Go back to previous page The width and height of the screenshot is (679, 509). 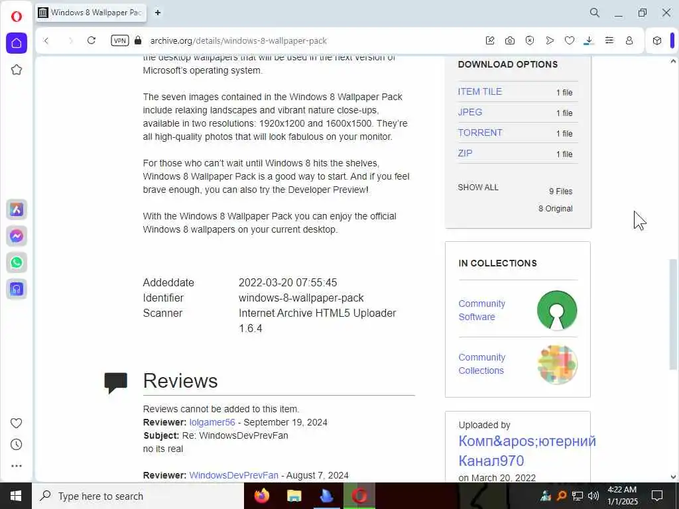pyautogui.click(x=46, y=40)
